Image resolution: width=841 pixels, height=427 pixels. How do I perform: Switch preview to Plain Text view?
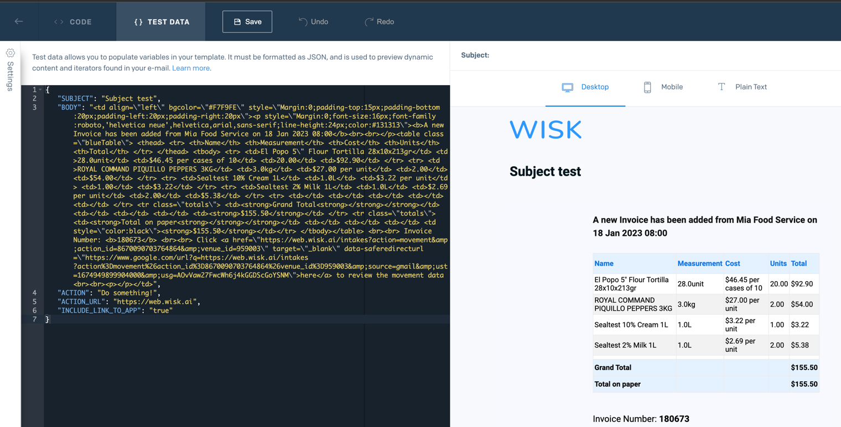(x=742, y=87)
